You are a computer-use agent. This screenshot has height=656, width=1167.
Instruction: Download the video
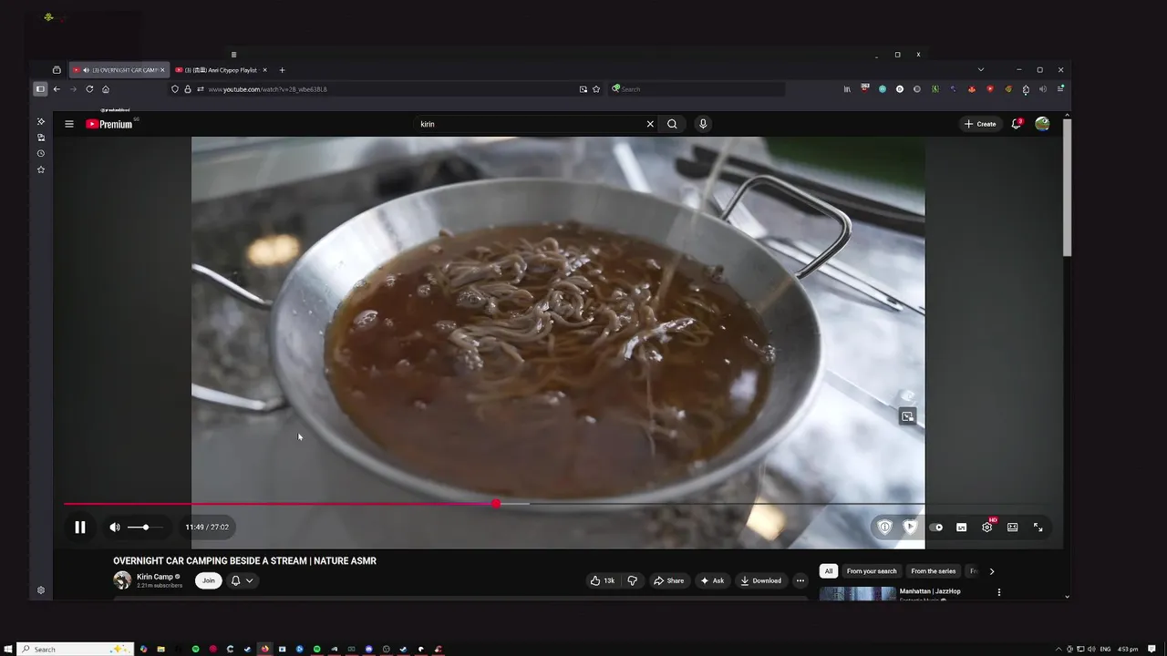(760, 580)
